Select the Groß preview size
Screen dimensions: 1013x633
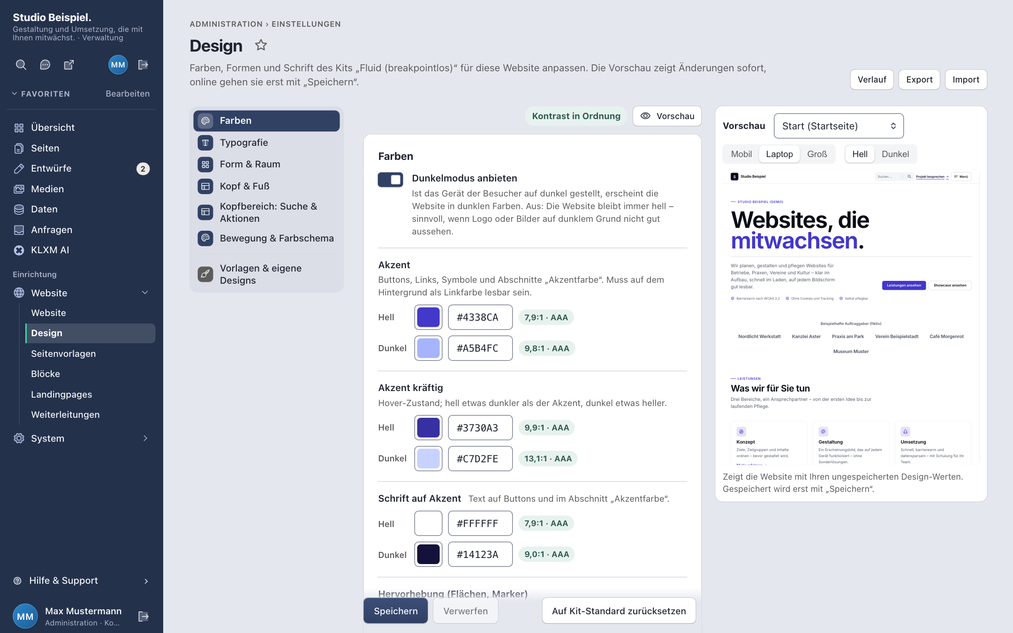[817, 154]
